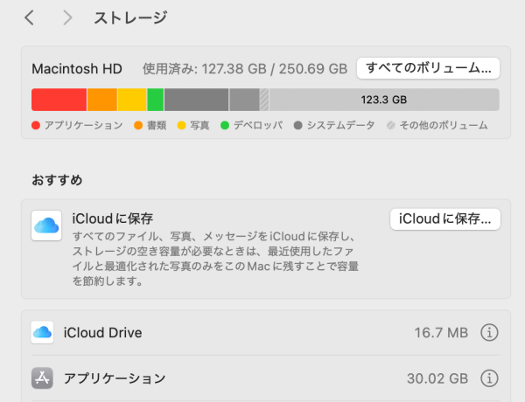
Task: Click orange 書類 segment in storage bar
Action: point(101,100)
